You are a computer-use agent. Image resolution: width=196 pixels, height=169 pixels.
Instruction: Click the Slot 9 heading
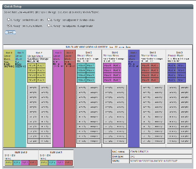[180, 52]
